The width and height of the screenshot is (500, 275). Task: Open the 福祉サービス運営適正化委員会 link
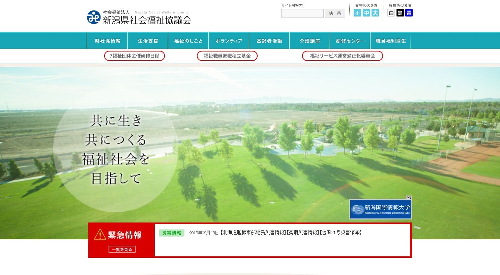click(x=343, y=56)
